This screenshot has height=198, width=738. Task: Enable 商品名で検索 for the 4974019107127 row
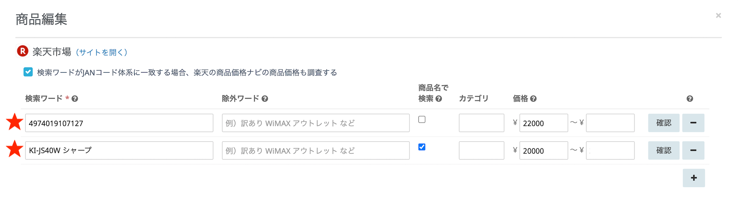pyautogui.click(x=422, y=120)
